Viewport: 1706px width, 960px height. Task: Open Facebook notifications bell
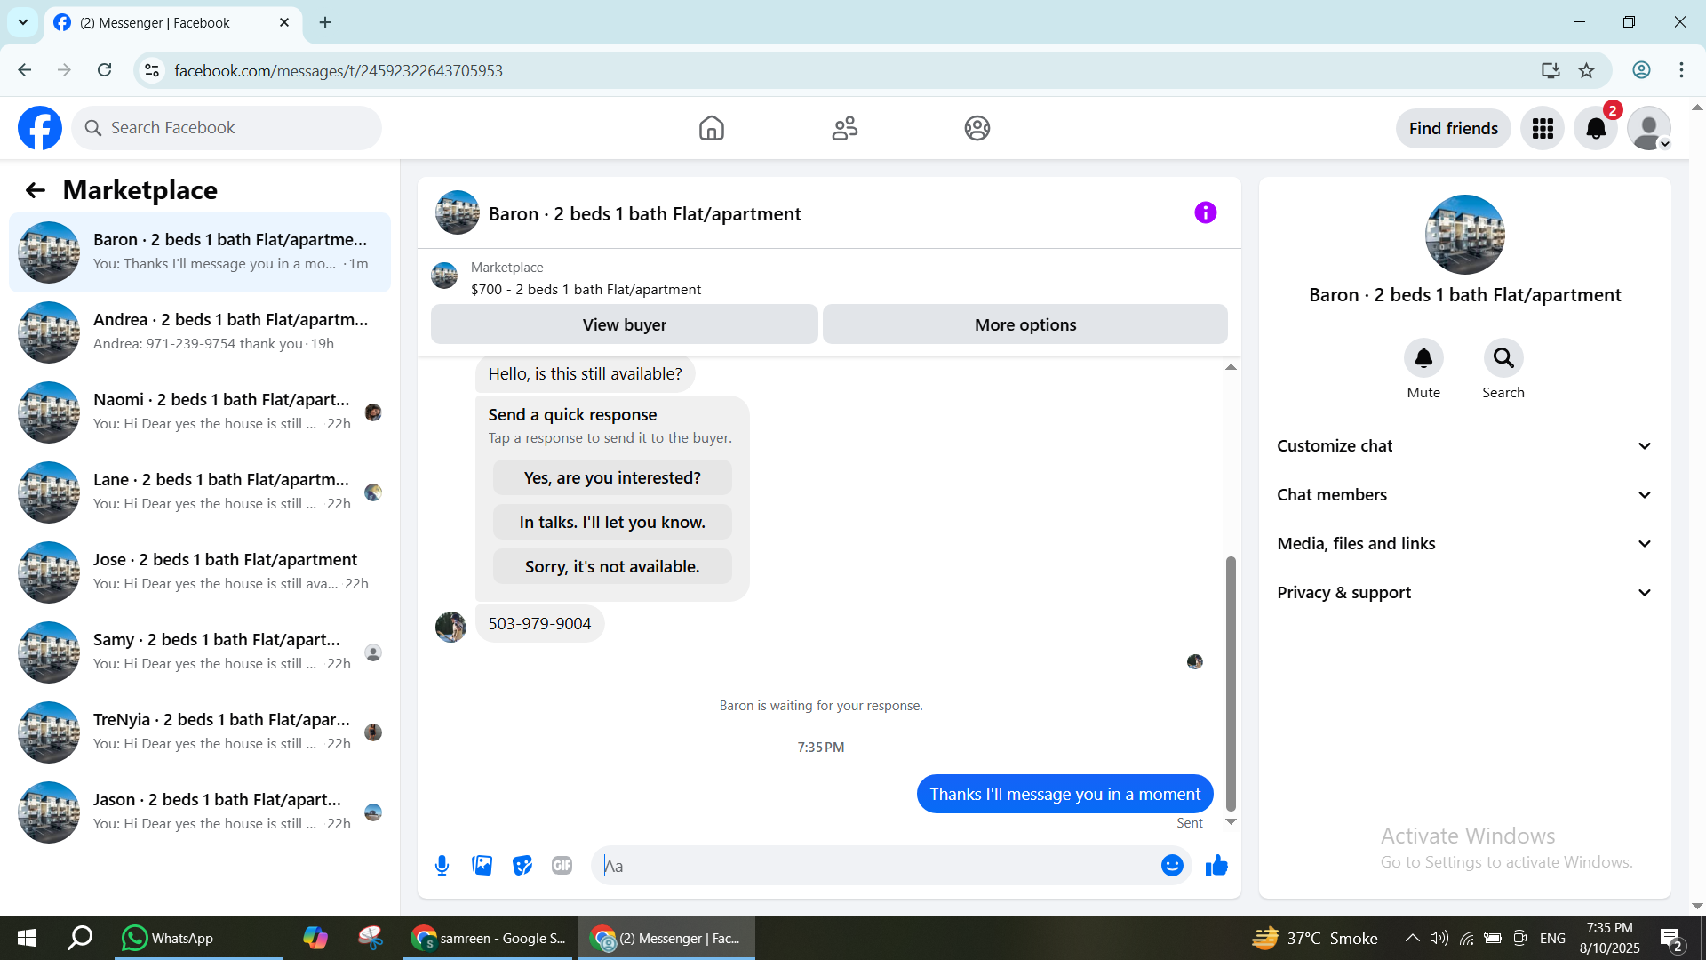[x=1596, y=129]
